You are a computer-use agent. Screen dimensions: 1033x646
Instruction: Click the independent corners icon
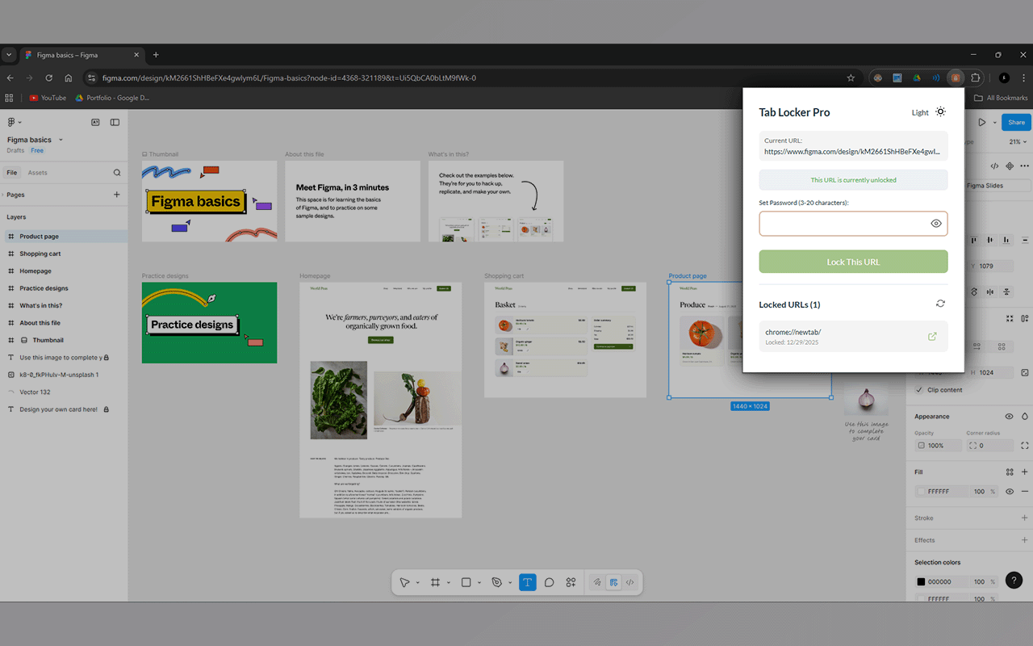1025,446
